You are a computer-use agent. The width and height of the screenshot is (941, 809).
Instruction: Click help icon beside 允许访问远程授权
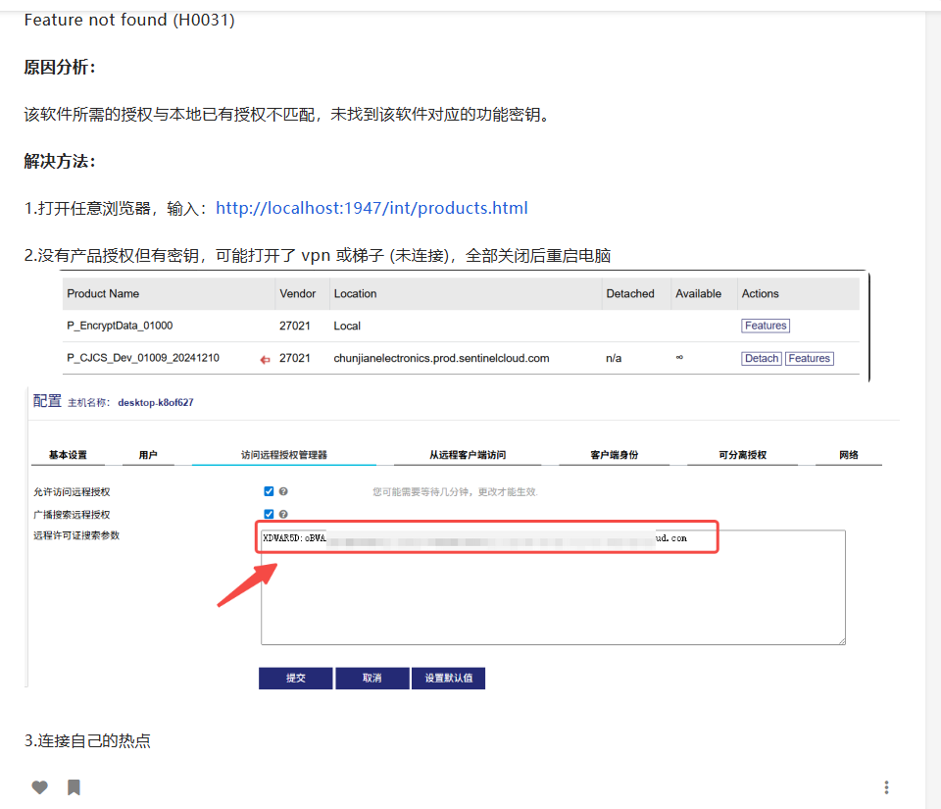click(x=283, y=491)
